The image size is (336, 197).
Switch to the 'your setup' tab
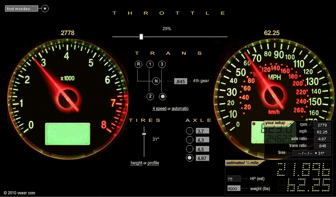point(275,123)
